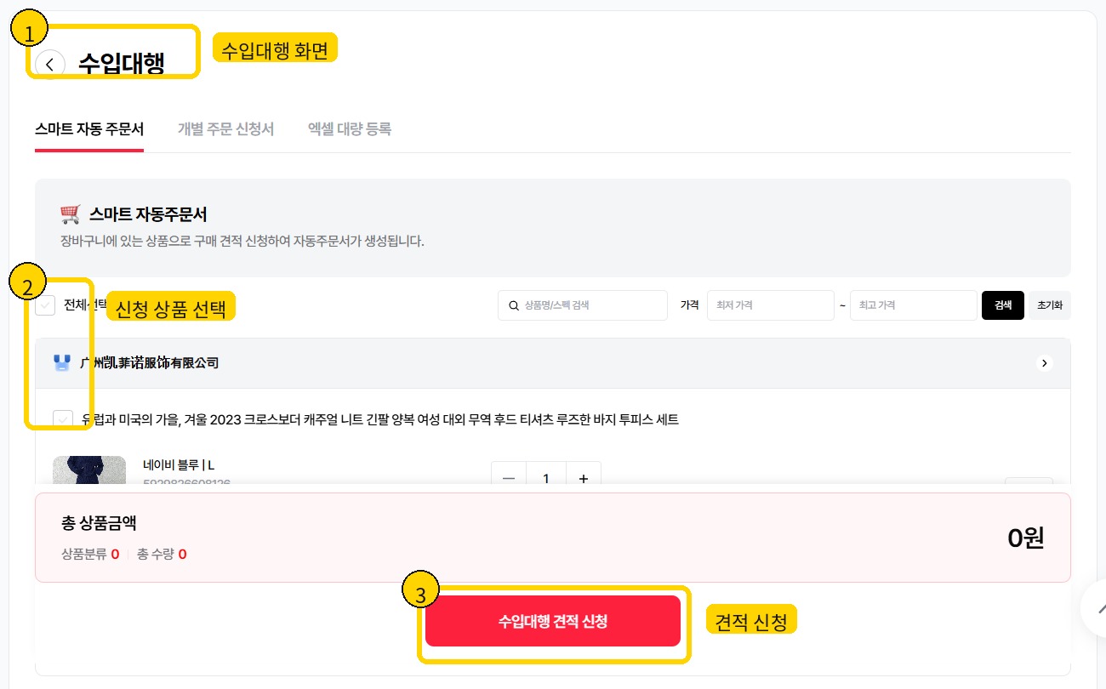The height and width of the screenshot is (689, 1106).
Task: Select the 스마트 자동 주문서 tab
Action: (x=89, y=129)
